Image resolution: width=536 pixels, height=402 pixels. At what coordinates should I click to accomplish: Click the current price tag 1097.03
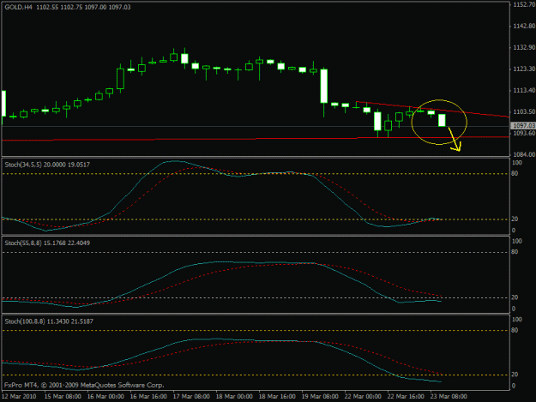[524, 126]
